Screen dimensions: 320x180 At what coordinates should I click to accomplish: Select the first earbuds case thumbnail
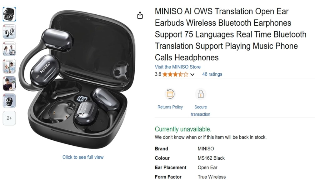[x=9, y=14]
